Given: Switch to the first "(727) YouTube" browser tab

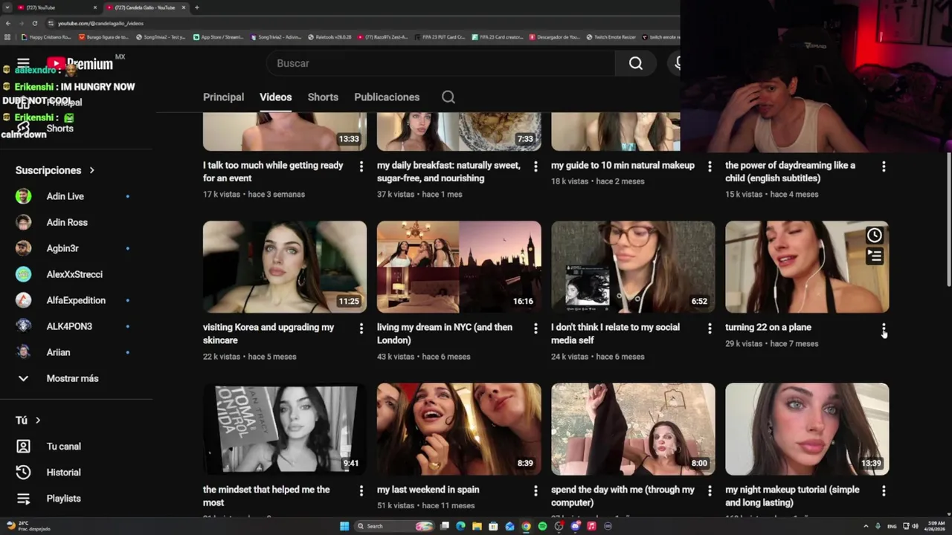Looking at the screenshot, I should click(x=56, y=7).
